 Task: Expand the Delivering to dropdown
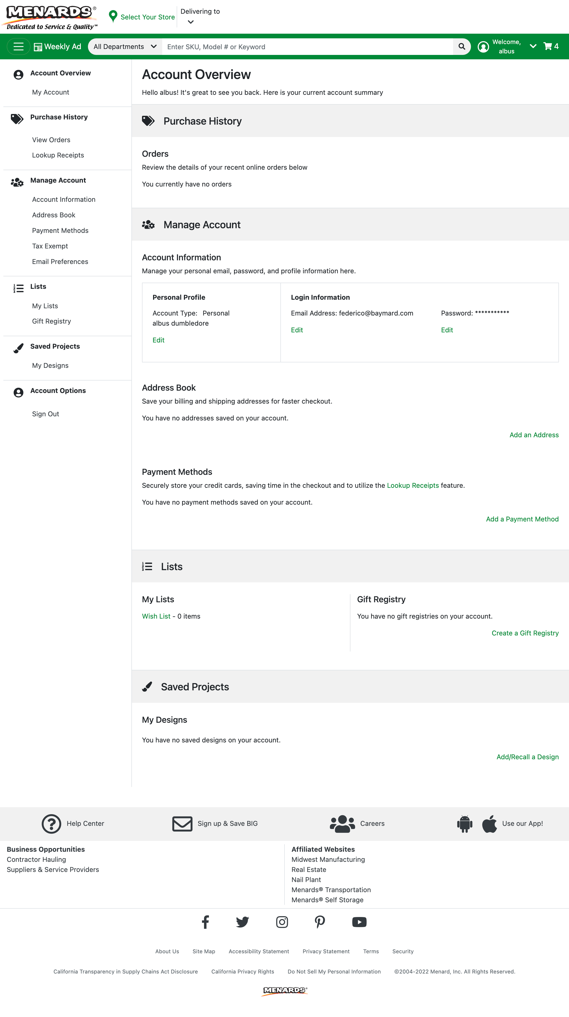[x=191, y=22]
